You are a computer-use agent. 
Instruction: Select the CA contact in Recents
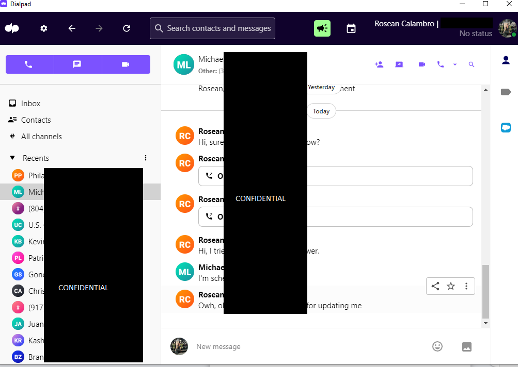80,291
